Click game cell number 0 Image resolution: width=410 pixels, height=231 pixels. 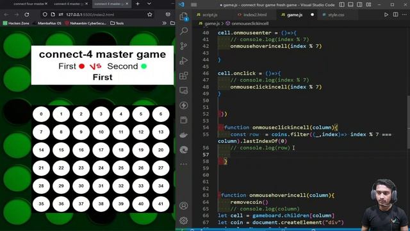tap(41, 114)
